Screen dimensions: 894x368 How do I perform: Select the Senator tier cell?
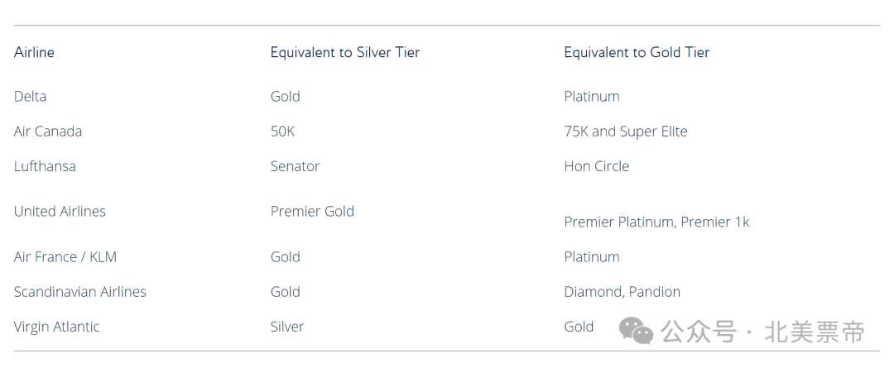tap(295, 166)
